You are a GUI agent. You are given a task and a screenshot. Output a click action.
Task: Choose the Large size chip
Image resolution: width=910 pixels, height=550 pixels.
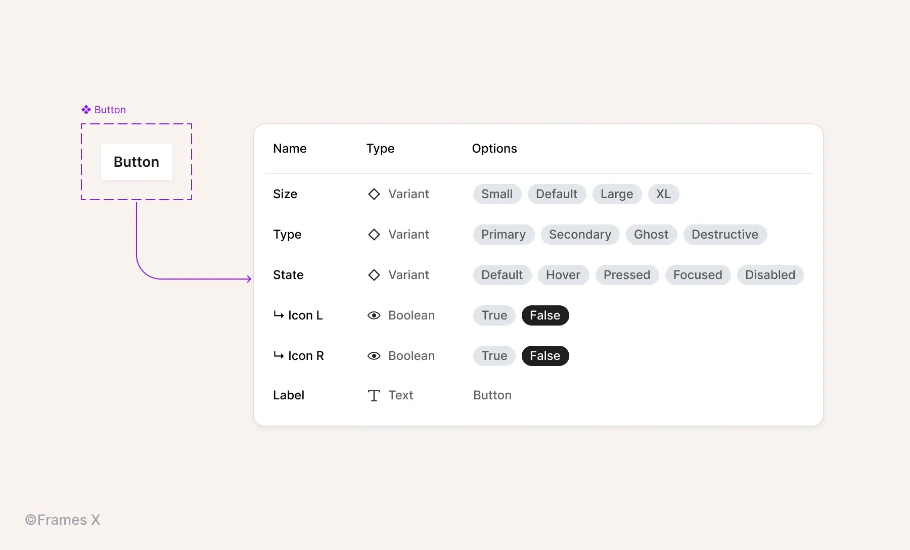point(617,194)
